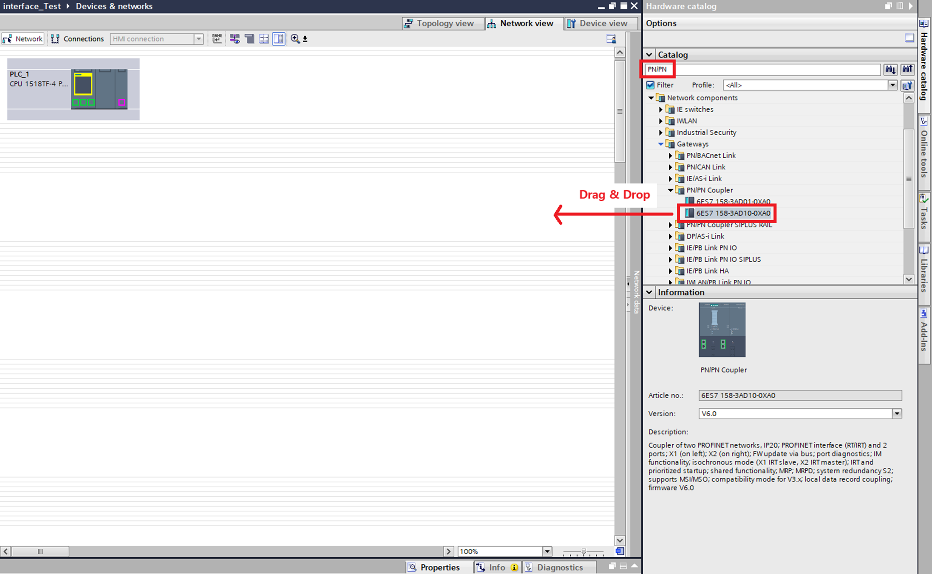This screenshot has width=932, height=574.
Task: Click the zoom magnifier icon in toolbar
Action: (x=295, y=38)
